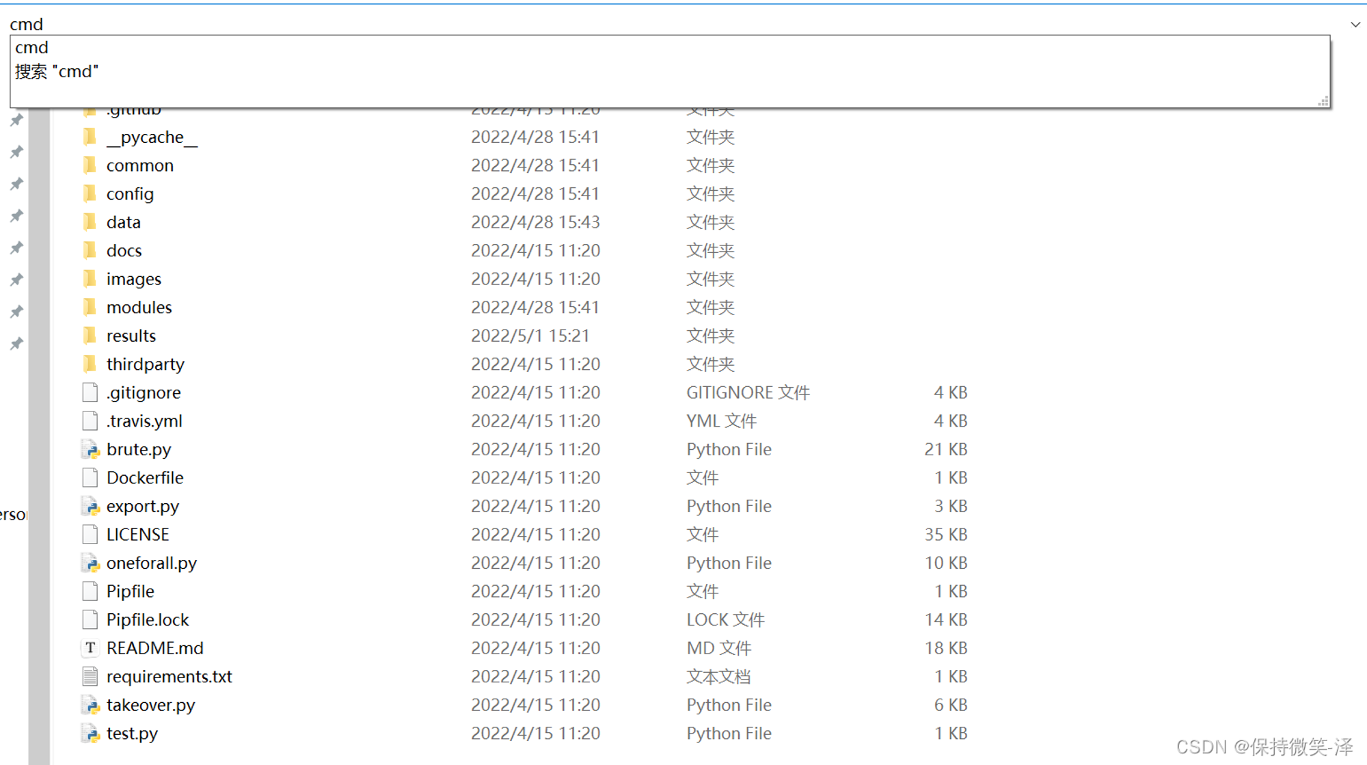Click the takeover.py Python icon
1367x765 pixels.
pos(90,704)
